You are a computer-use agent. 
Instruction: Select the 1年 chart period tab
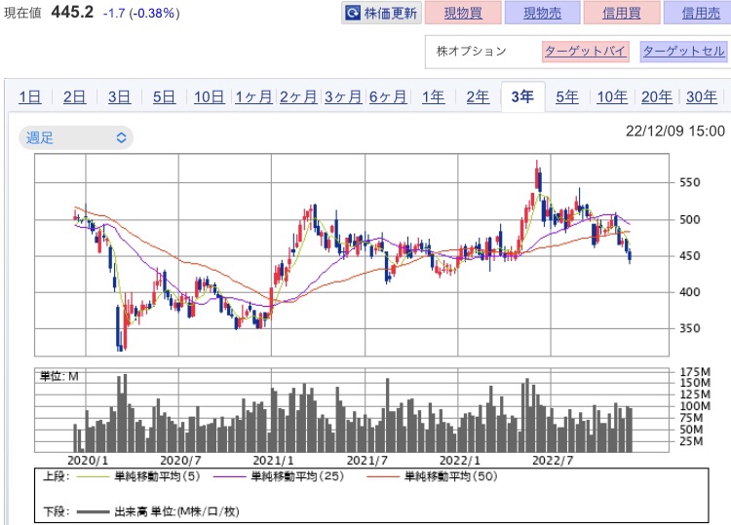tap(433, 96)
